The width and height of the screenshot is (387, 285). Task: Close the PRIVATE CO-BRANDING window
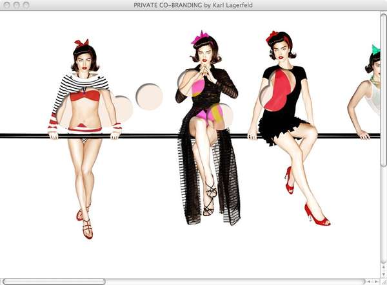click(7, 5)
